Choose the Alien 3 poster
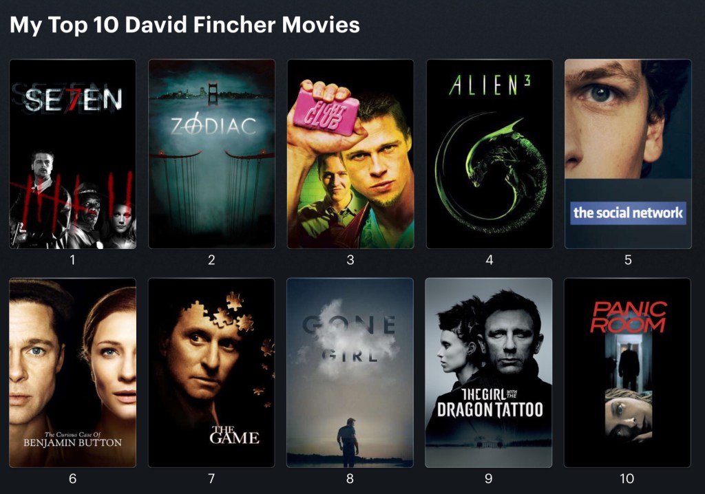Image resolution: width=705 pixels, height=494 pixels. [x=490, y=154]
